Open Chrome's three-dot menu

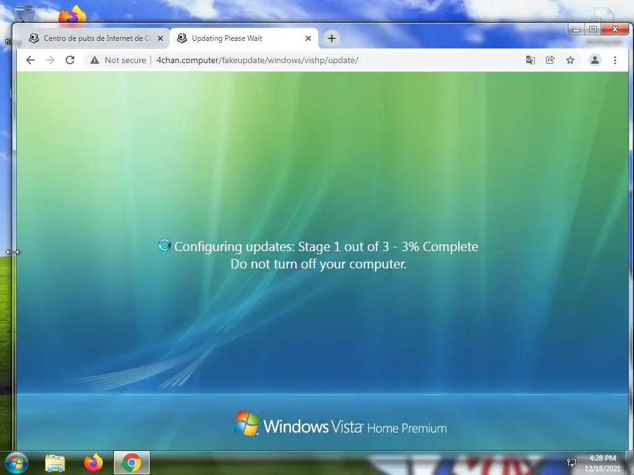[615, 60]
